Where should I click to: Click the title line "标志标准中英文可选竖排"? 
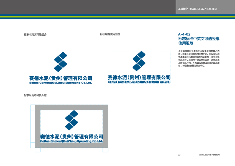[199, 39]
